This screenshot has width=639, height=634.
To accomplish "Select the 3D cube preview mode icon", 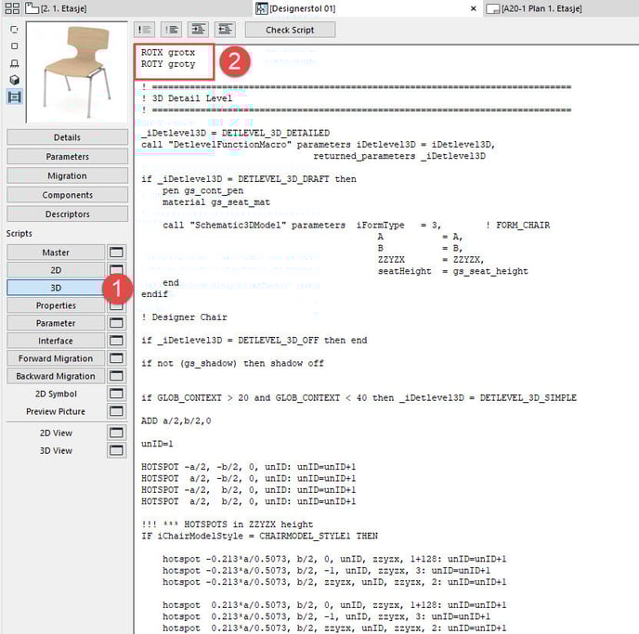I will [x=14, y=80].
